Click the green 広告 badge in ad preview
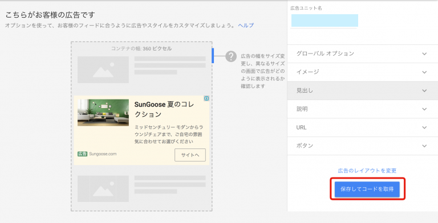438x223 pixels. click(x=82, y=154)
